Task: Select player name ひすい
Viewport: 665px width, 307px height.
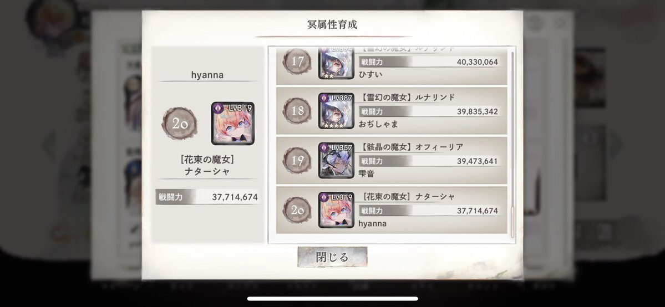Action: (370, 75)
